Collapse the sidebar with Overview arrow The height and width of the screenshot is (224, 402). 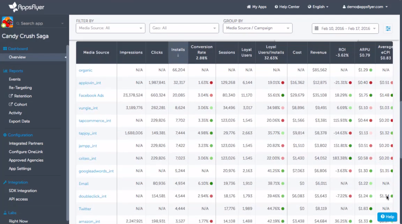point(66,57)
